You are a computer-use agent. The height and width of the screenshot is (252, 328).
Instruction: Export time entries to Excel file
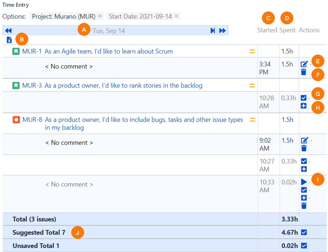click(9, 40)
